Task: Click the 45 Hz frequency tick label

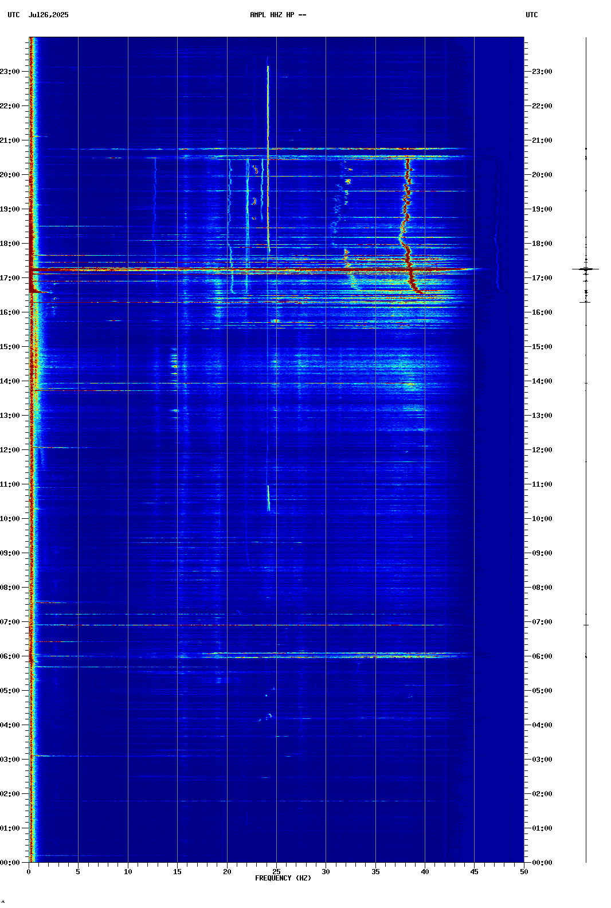Action: point(474,872)
